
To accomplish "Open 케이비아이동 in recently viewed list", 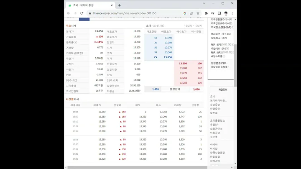I will [x=218, y=100].
